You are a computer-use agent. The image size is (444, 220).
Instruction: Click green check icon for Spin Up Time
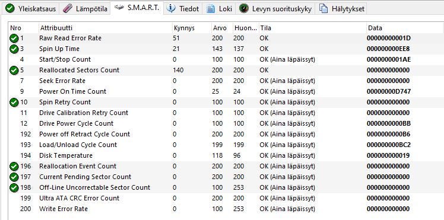click(14, 49)
